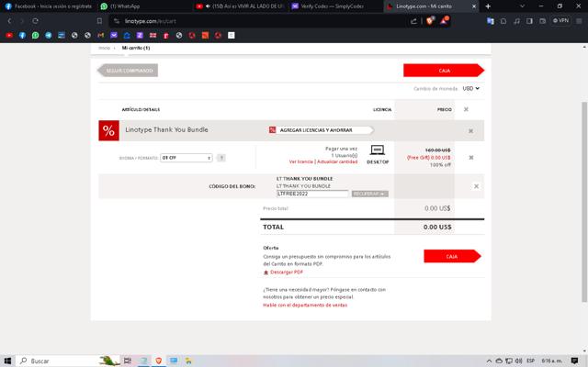The width and height of the screenshot is (588, 367).
Task: Open the WhatsApp bookmark in bookmarks bar
Action: pyautogui.click(x=35, y=35)
